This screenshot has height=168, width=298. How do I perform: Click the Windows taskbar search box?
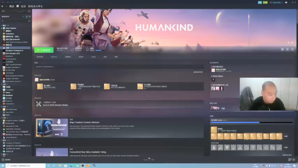pyautogui.click(x=26, y=166)
